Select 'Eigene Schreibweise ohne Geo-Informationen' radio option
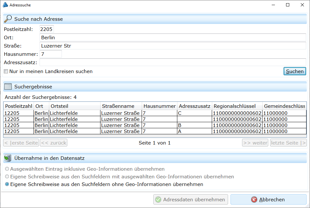Viewport: 310px width, 208px height. click(x=7, y=184)
